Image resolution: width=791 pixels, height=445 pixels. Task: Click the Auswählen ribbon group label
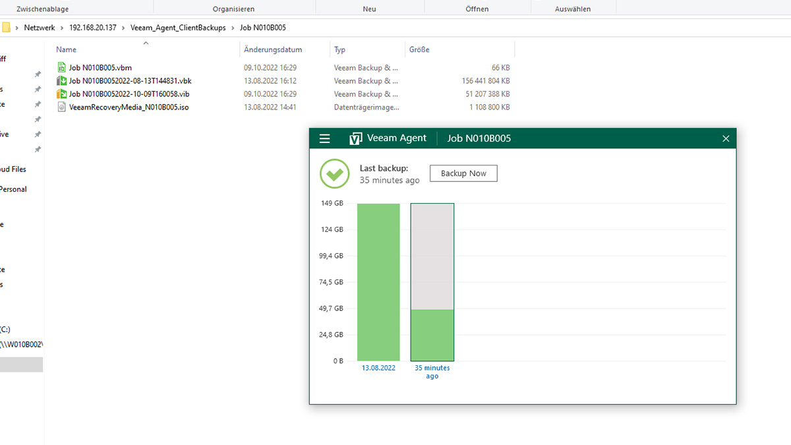point(573,9)
